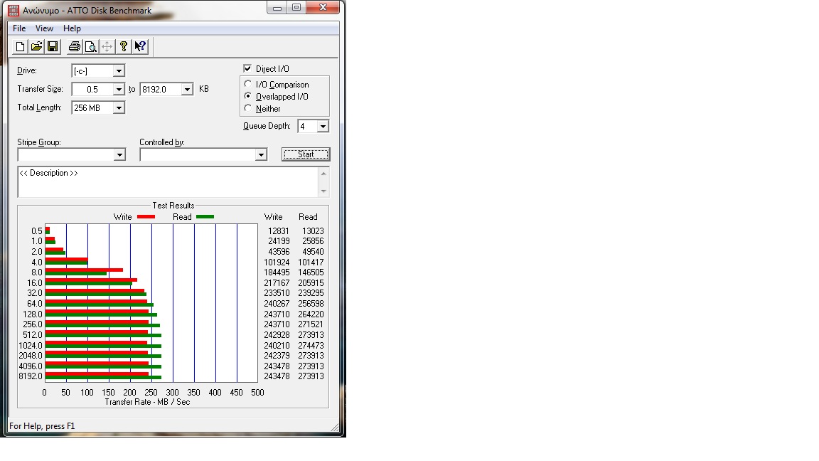The height and width of the screenshot is (461, 819).
Task: Click the write value 240210
Action: 277,346
